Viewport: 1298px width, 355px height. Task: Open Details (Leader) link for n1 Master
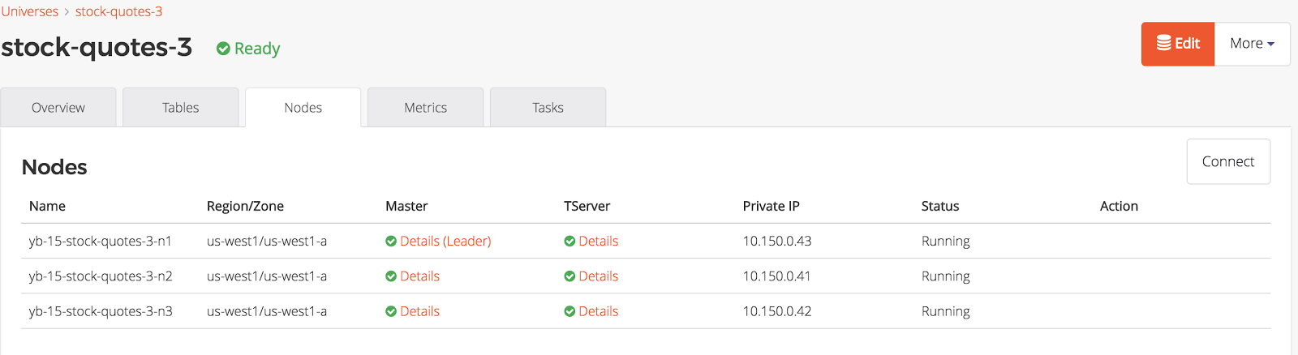pos(445,242)
